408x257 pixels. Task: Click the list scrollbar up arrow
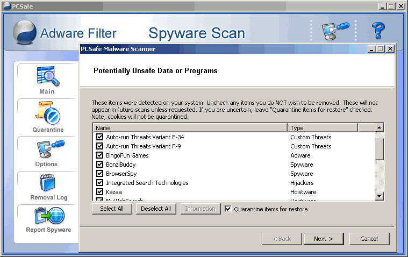tap(380, 127)
